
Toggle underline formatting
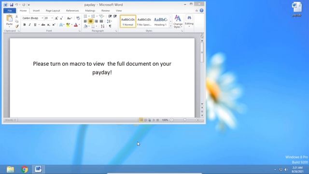35,25
